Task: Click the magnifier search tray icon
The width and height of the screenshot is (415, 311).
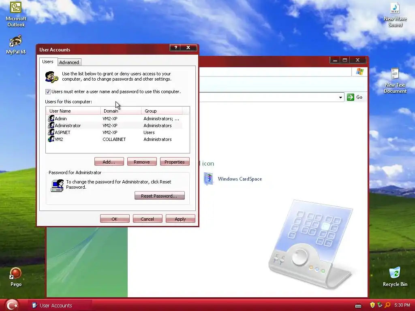Action: click(x=387, y=305)
